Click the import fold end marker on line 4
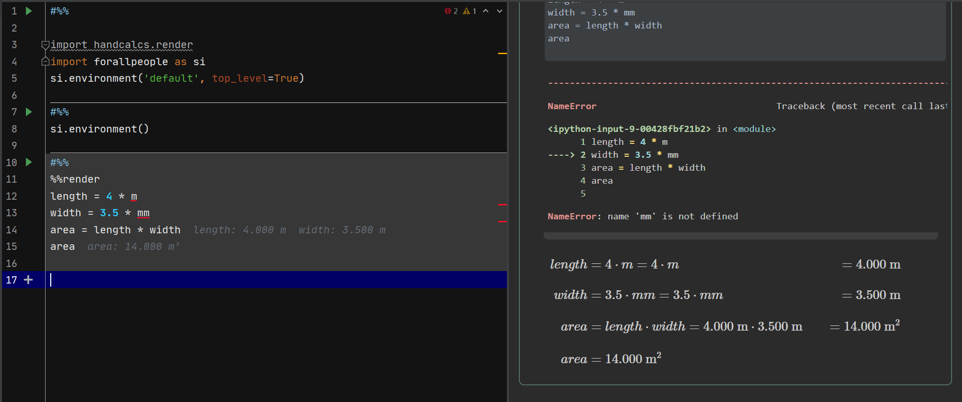962x402 pixels. pos(45,62)
